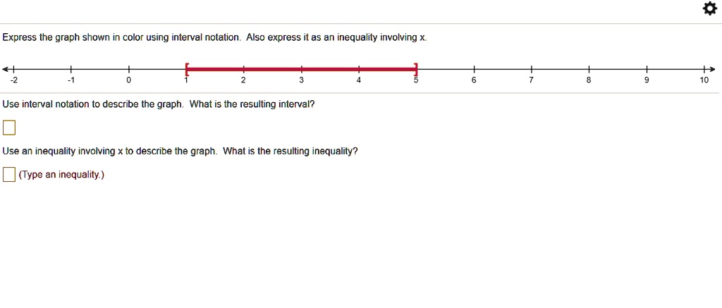Click the tick mark labeled 9

coord(647,70)
